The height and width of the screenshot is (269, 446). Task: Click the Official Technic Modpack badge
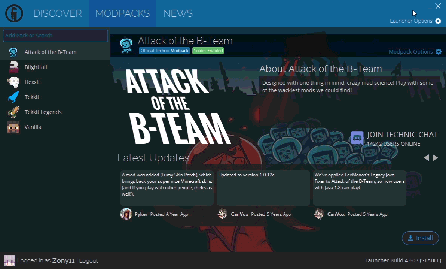[x=164, y=51]
